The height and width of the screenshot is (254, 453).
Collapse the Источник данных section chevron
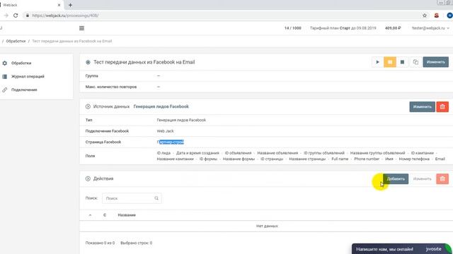pyautogui.click(x=88, y=107)
